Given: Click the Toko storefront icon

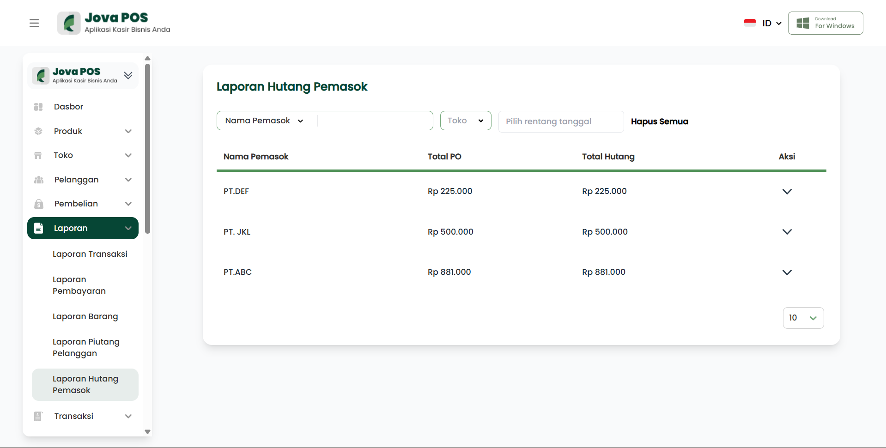Looking at the screenshot, I should [38, 156].
